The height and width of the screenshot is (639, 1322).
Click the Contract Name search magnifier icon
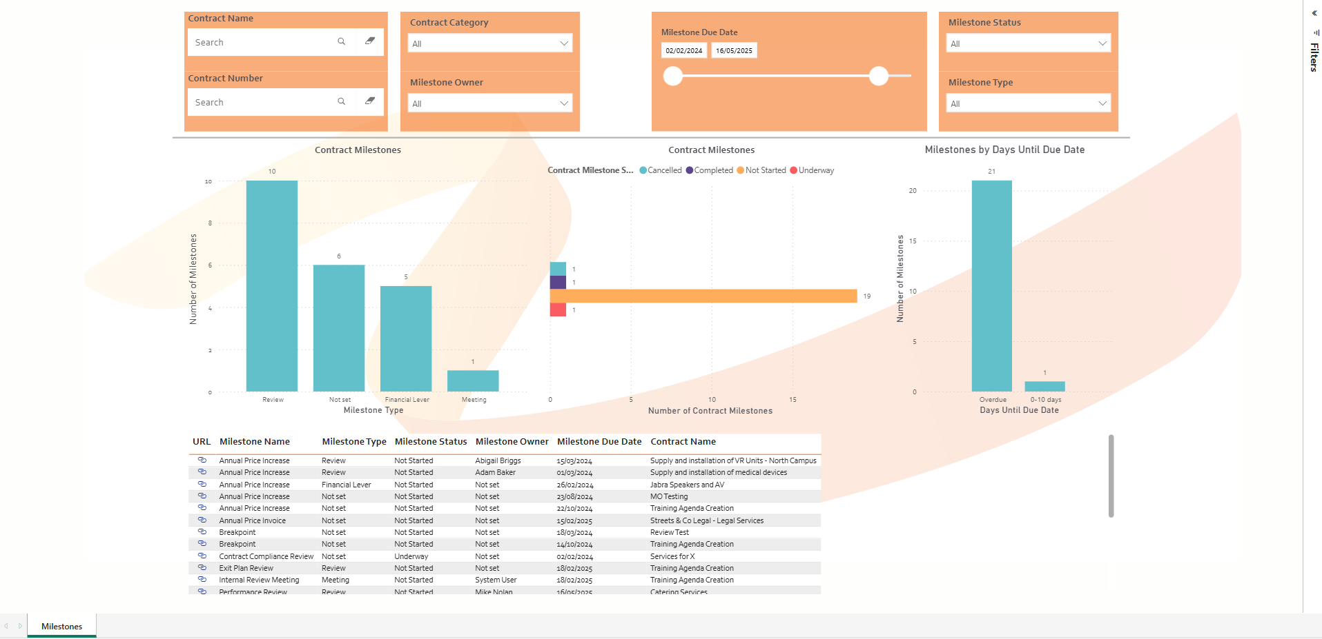click(341, 42)
